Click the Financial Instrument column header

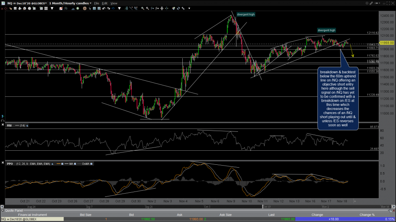click(32, 215)
